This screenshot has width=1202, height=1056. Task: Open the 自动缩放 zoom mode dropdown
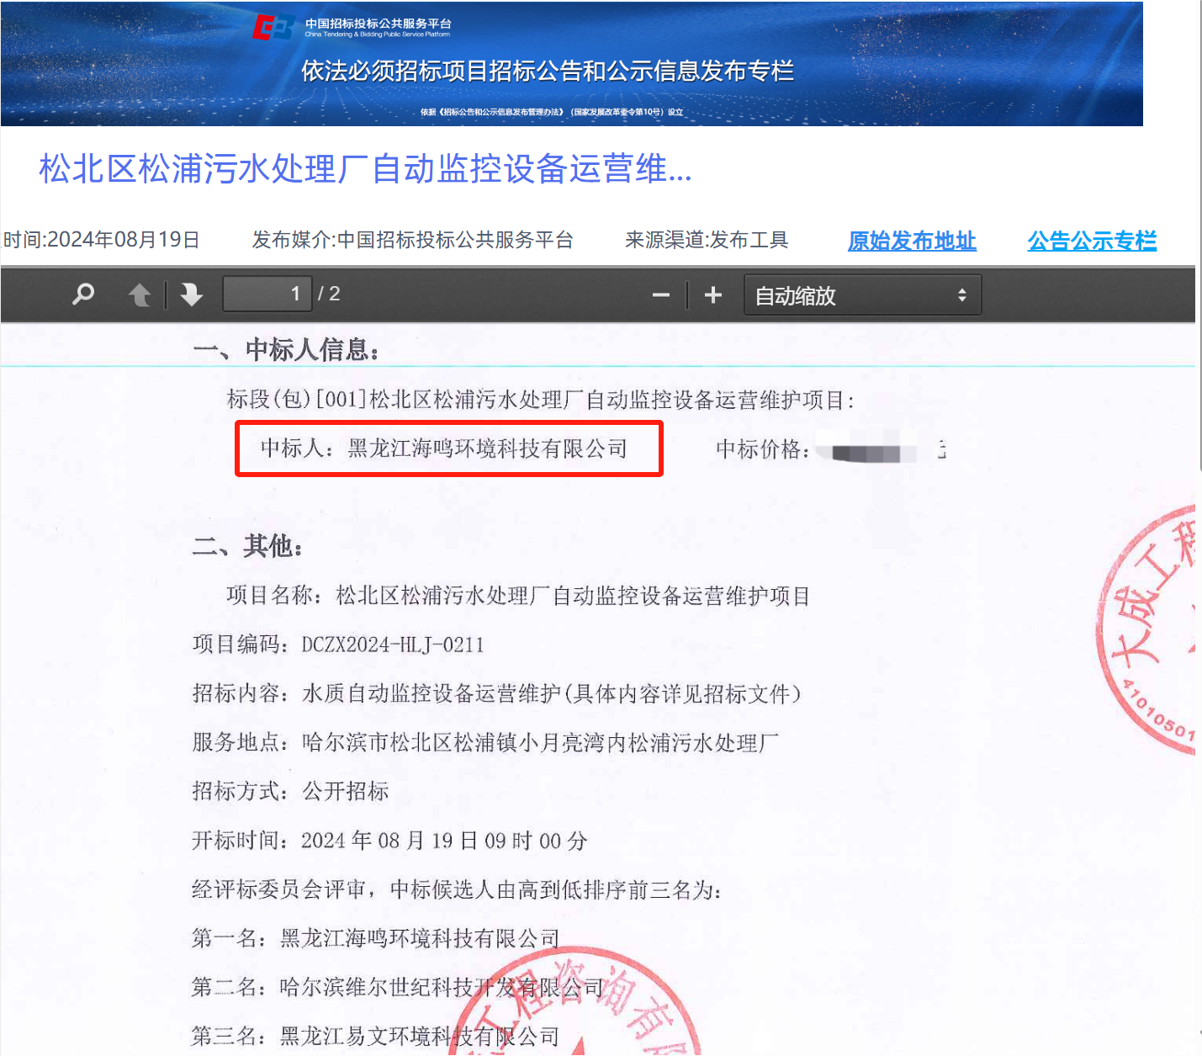pyautogui.click(x=850, y=294)
